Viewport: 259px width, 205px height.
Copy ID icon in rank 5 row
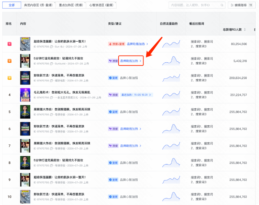pyautogui.click(x=51, y=114)
